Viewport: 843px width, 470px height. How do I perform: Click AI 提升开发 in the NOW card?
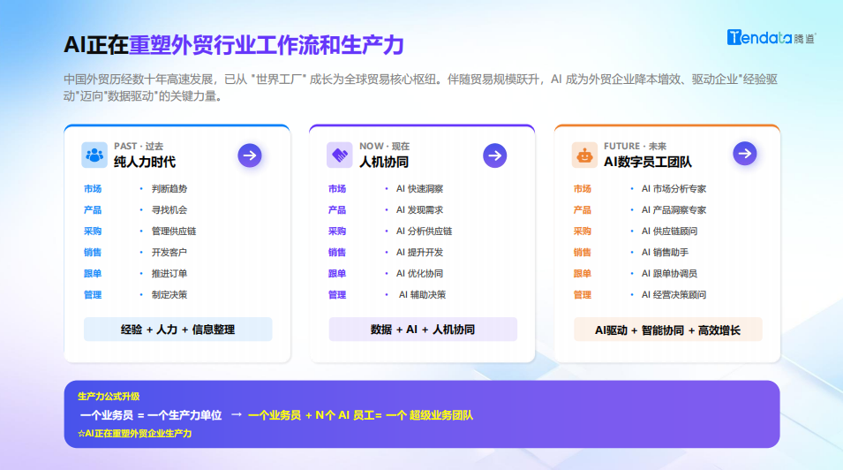[x=420, y=253]
